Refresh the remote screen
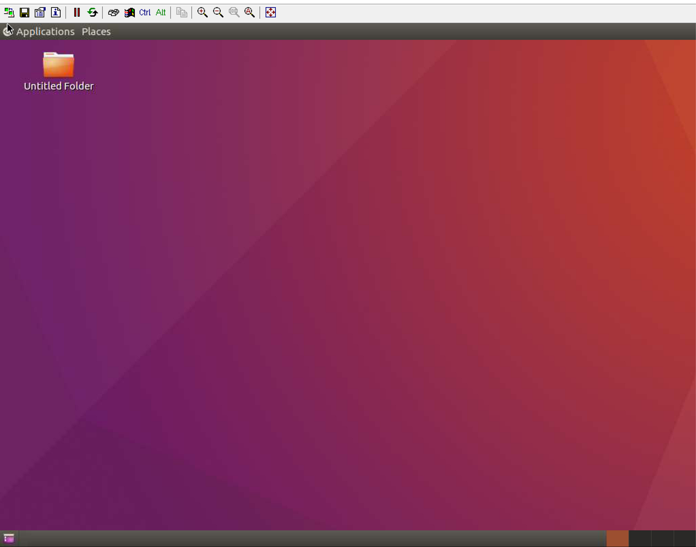The height and width of the screenshot is (547, 696). coord(93,12)
